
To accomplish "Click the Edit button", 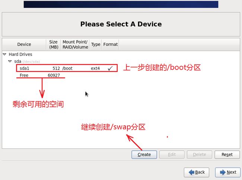I will click(x=172, y=155).
